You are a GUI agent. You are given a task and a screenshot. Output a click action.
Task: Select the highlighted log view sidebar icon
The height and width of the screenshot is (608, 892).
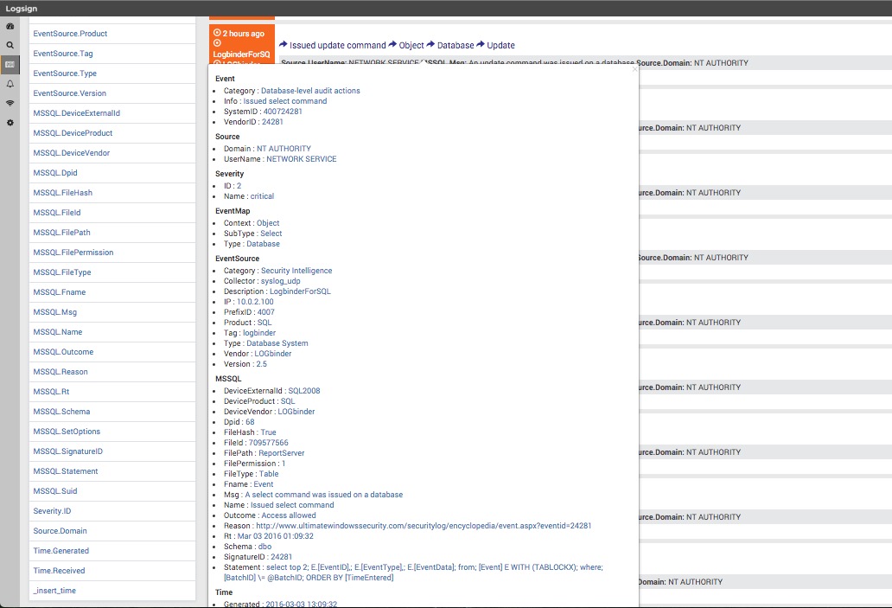pyautogui.click(x=10, y=64)
